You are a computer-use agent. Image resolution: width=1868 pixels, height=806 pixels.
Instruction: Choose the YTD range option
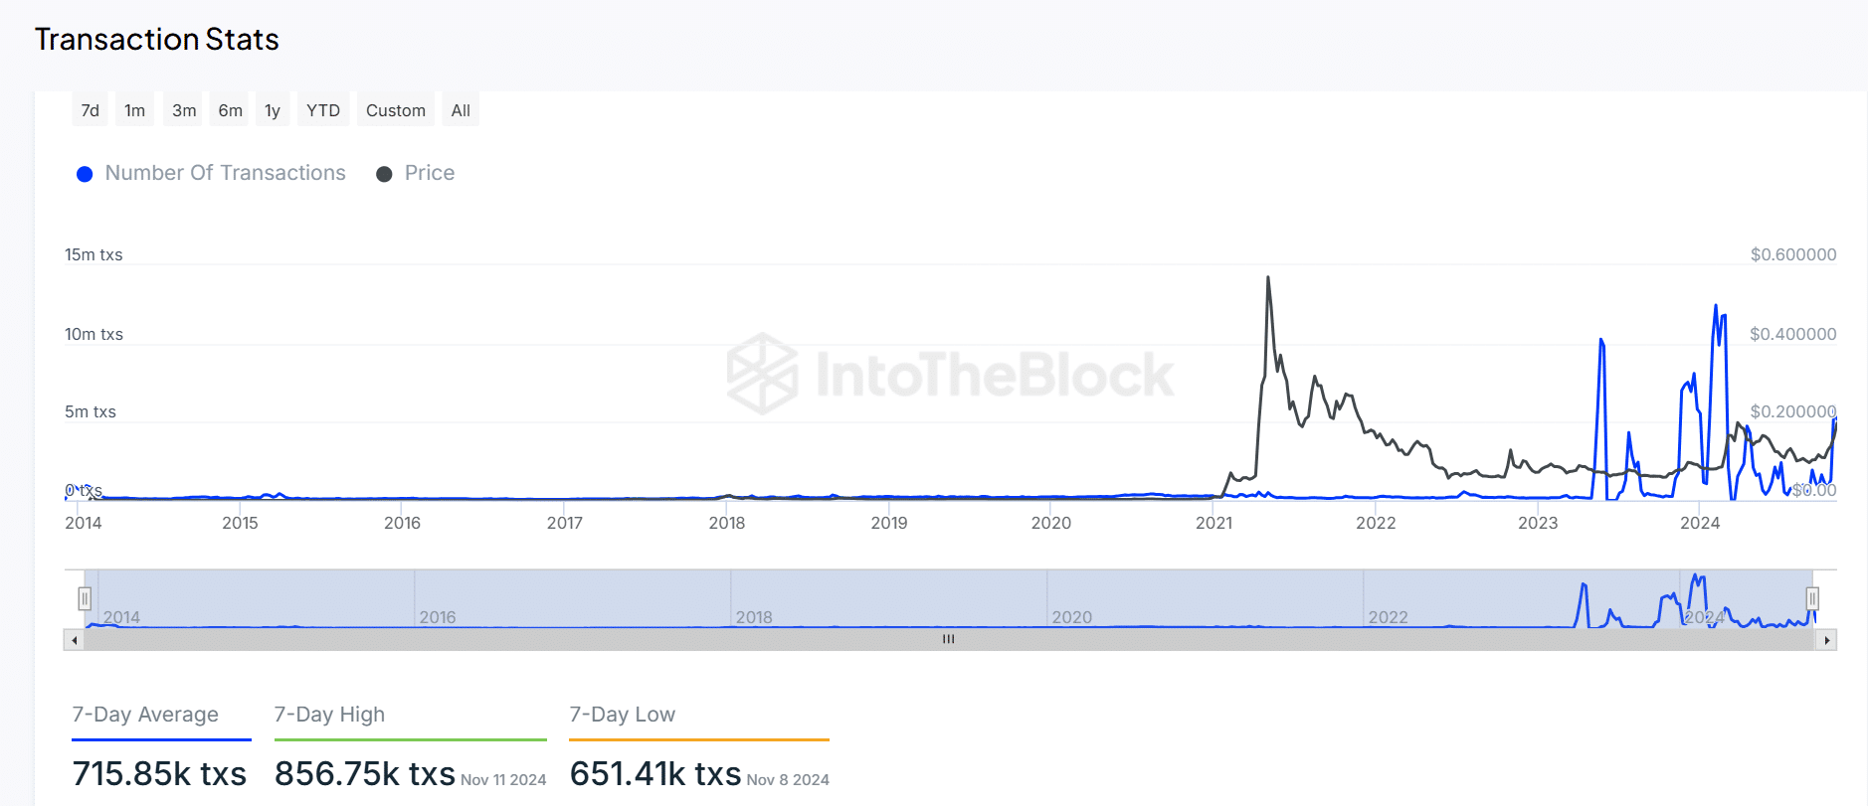(x=323, y=110)
